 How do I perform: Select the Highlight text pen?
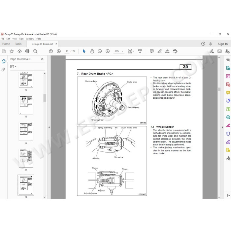coord(159,51)
